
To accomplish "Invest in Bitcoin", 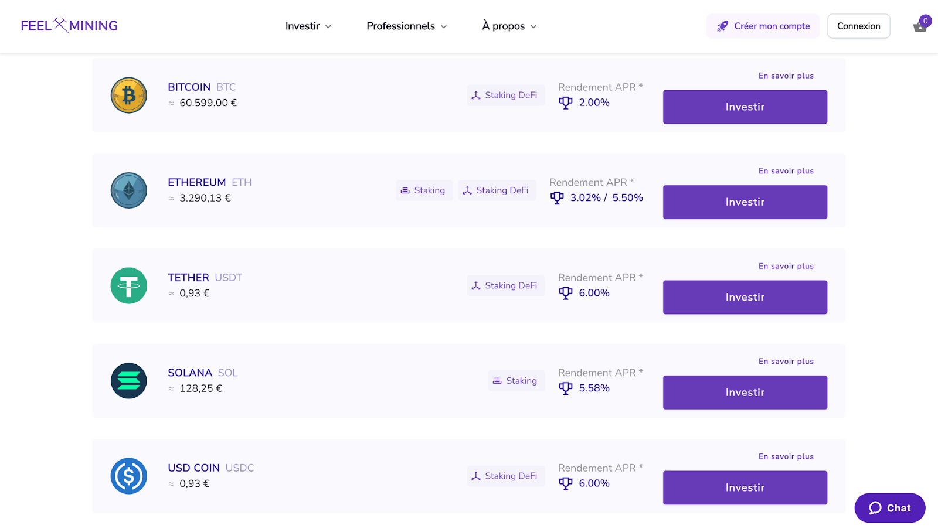I will coord(745,107).
